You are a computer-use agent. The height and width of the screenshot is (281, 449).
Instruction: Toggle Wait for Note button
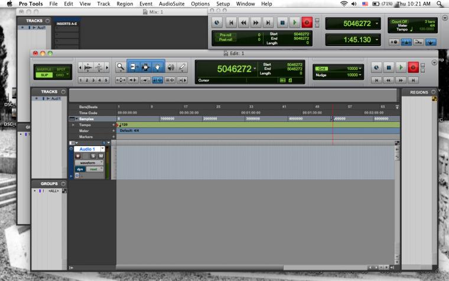point(394,42)
